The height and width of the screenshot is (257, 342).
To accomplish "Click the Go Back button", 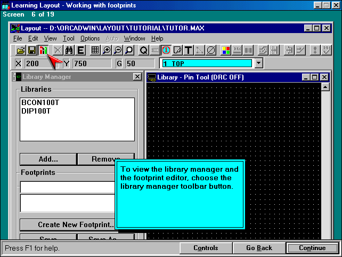I will [x=259, y=248].
